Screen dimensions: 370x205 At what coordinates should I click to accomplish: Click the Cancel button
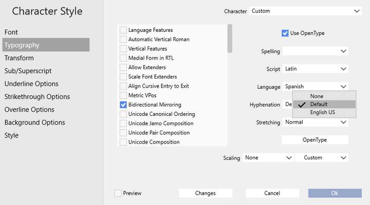[272, 193]
